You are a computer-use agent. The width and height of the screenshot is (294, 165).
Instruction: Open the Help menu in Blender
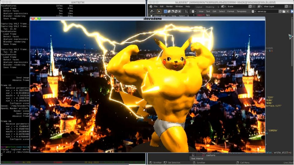click(x=188, y=6)
